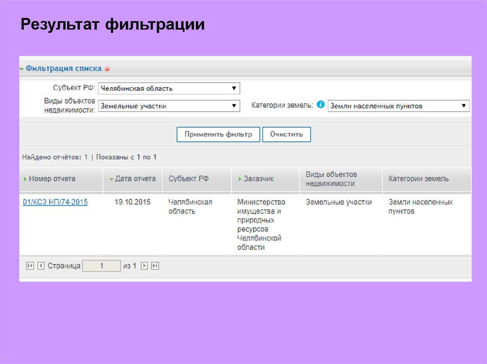Viewport: 487px width, 364px height.
Task: Click Виды объектов недвижимости column header
Action: (x=331, y=179)
